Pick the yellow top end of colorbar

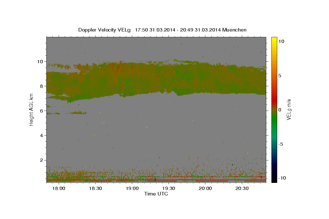click(274, 39)
